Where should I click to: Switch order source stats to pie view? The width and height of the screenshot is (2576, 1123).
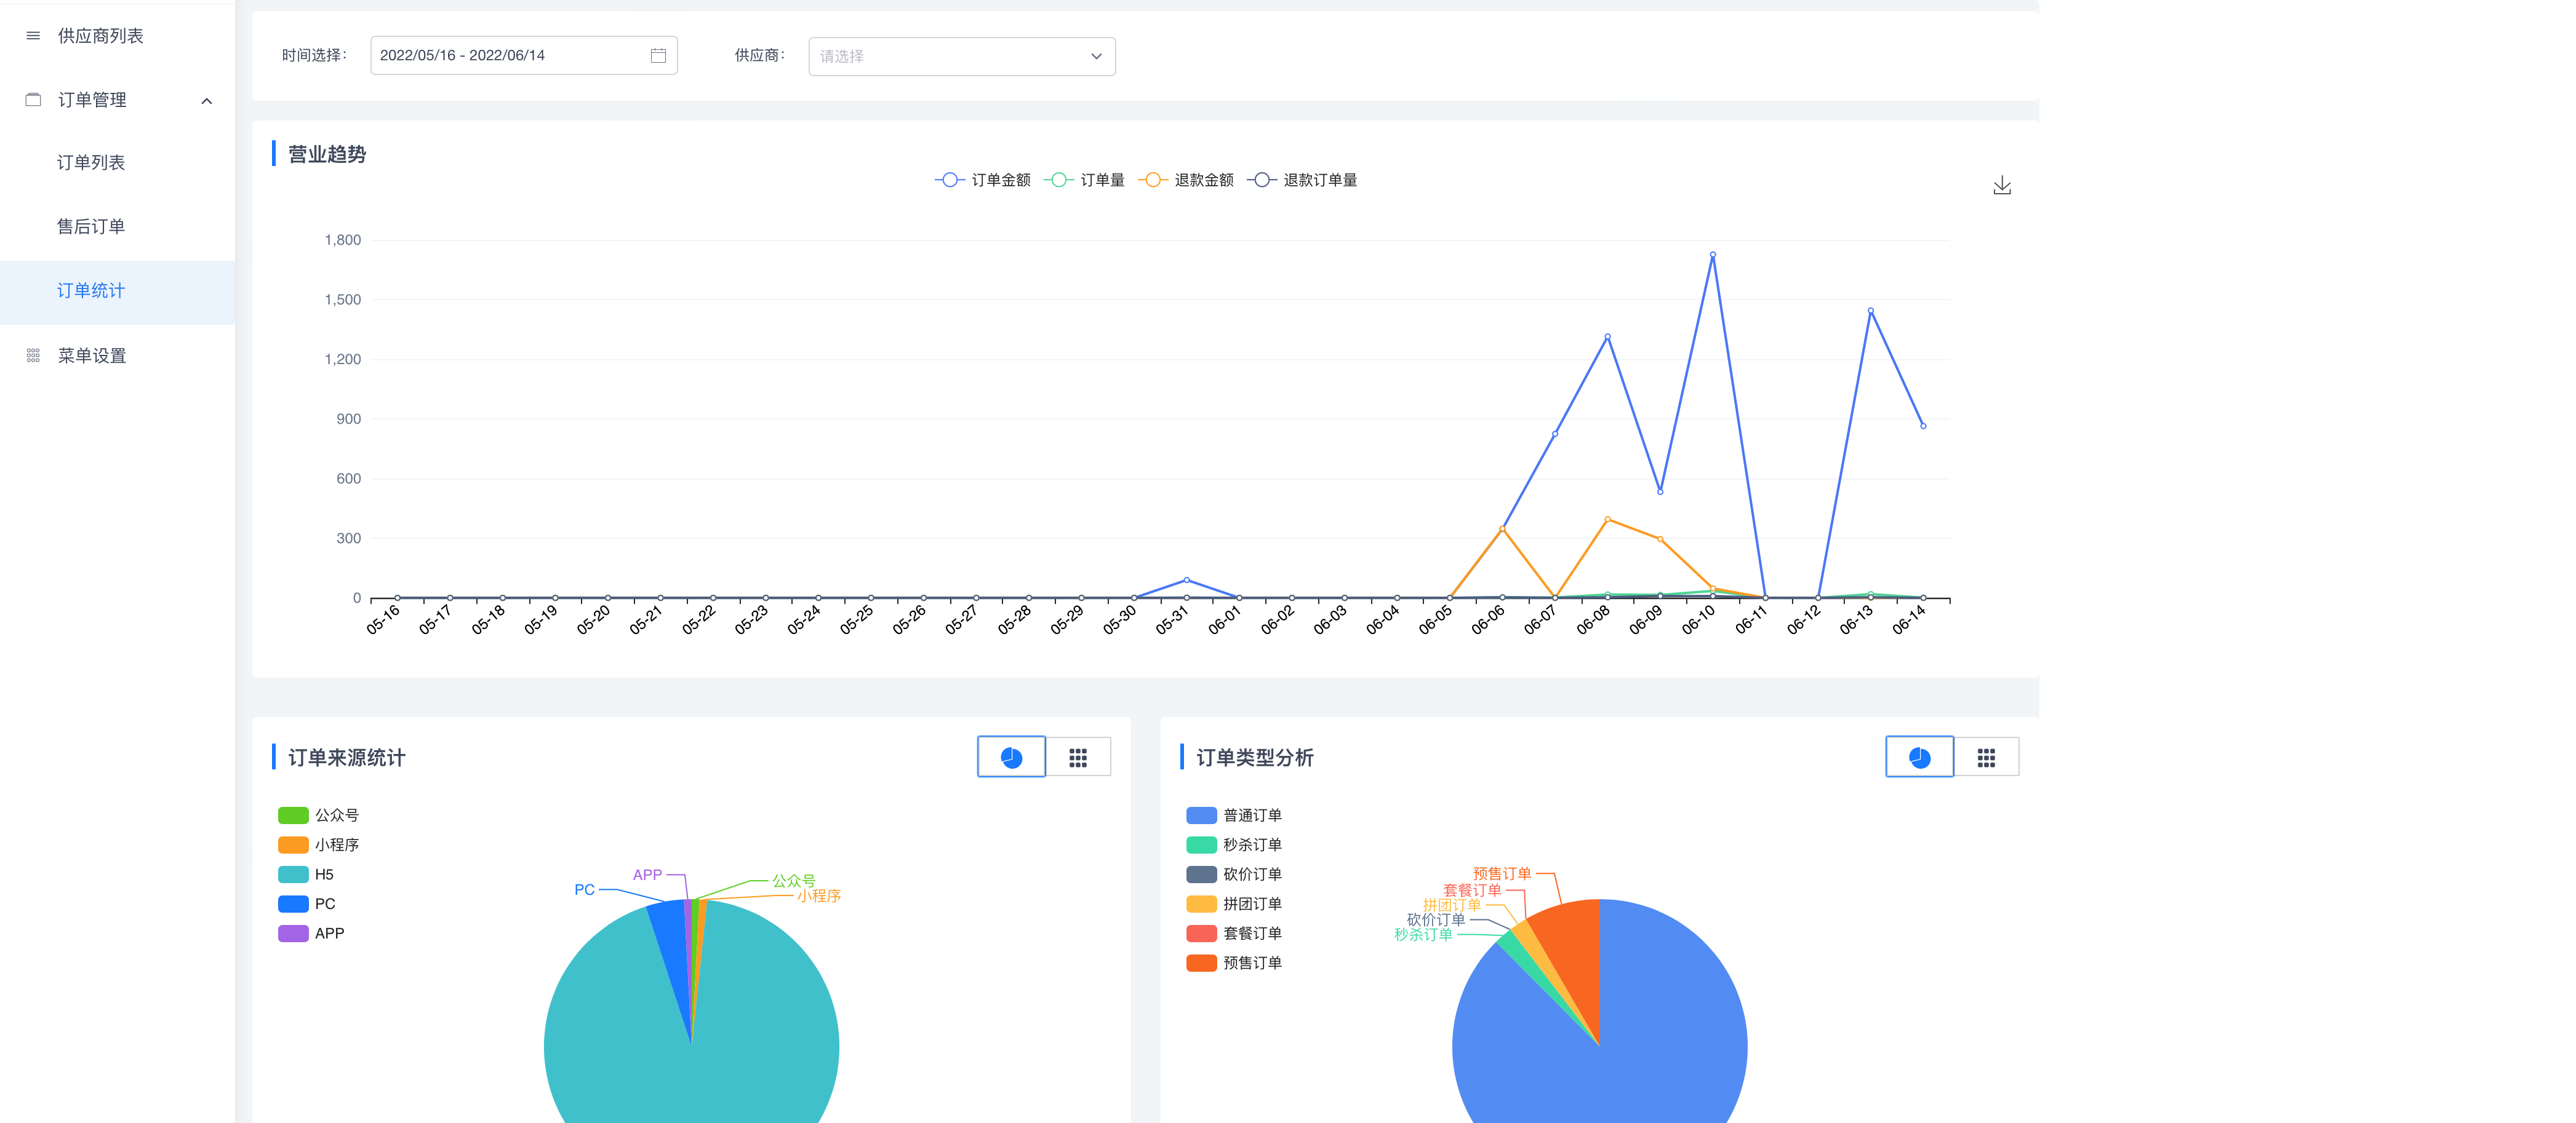[1011, 757]
